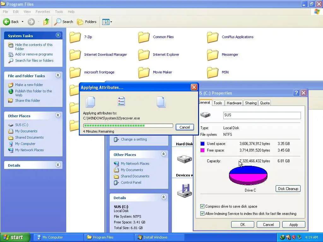Open the Back history dropdown arrow
The image size is (323, 242).
(x=22, y=22)
